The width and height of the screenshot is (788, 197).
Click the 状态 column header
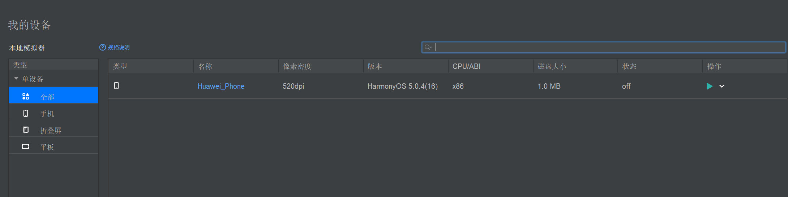[629, 66]
